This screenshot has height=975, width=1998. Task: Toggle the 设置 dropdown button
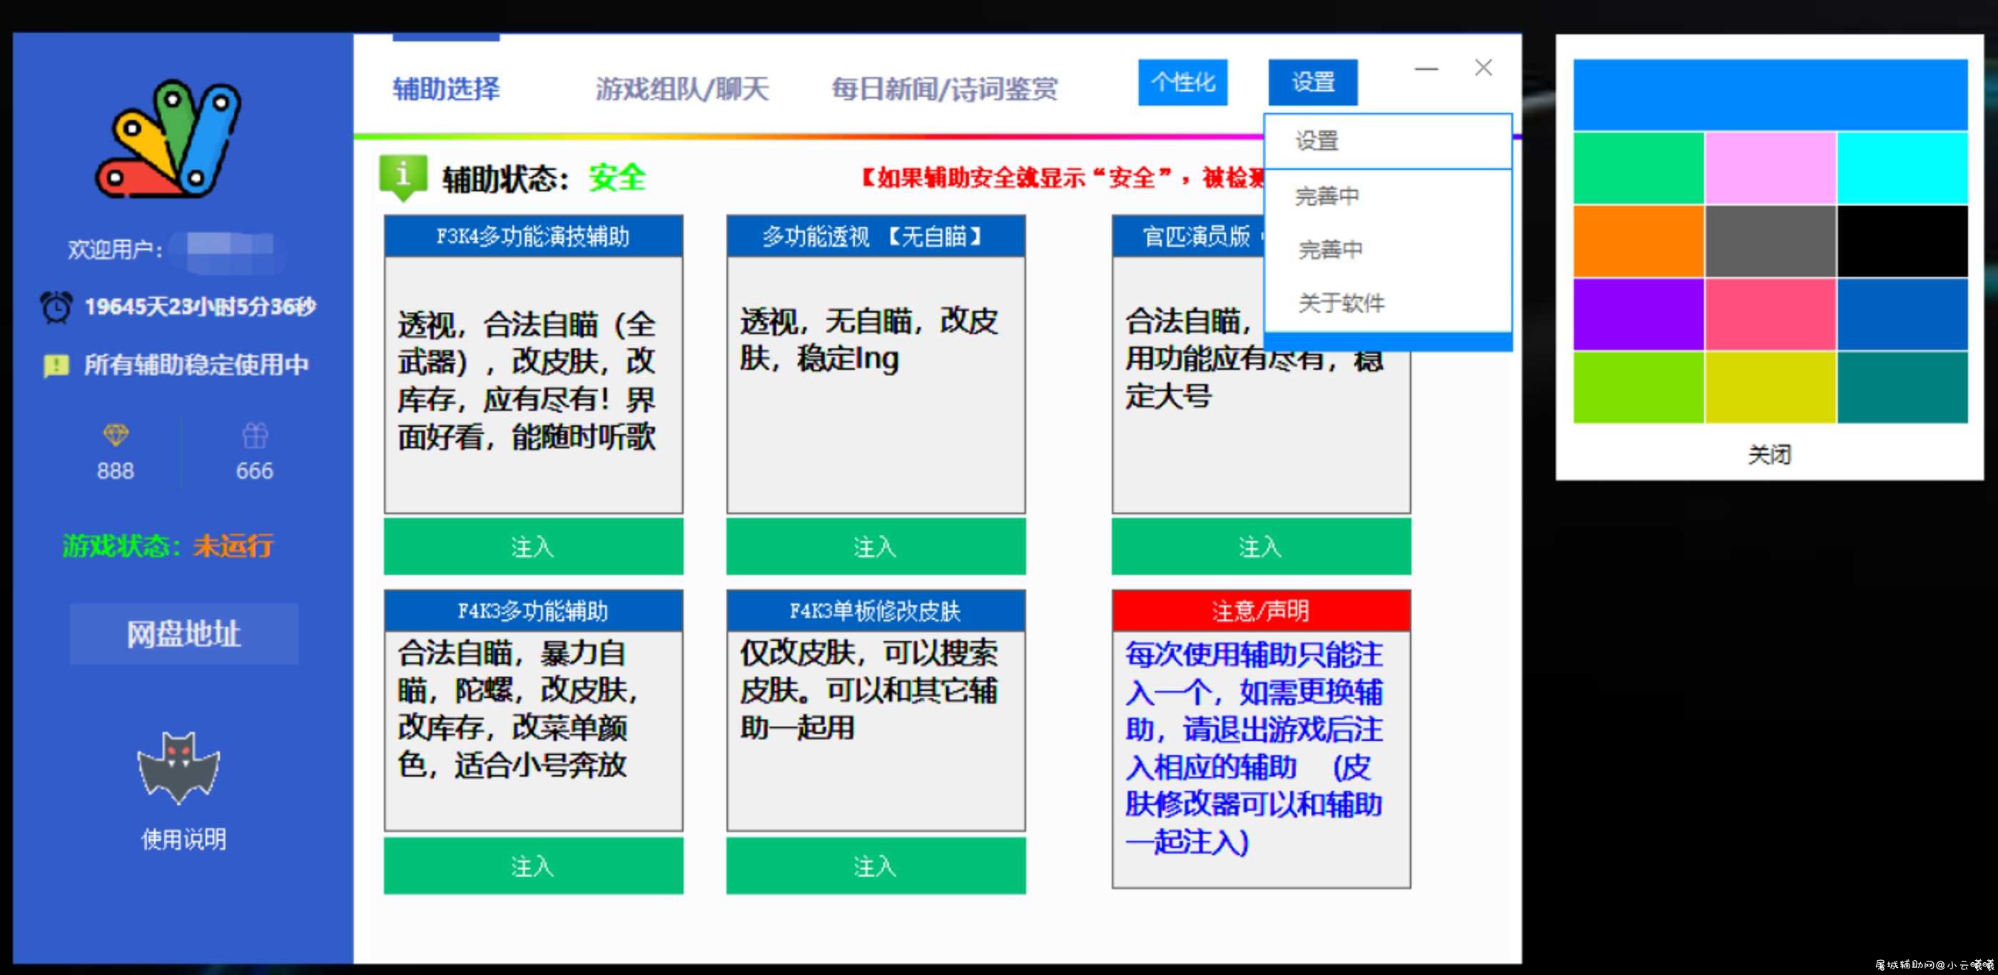[1313, 82]
